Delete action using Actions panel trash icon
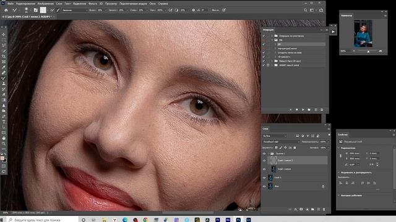 pos(322,110)
